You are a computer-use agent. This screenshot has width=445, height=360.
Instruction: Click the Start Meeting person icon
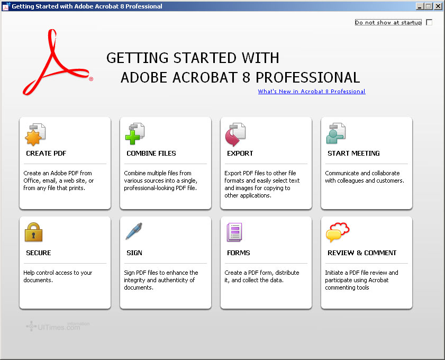[x=336, y=133]
